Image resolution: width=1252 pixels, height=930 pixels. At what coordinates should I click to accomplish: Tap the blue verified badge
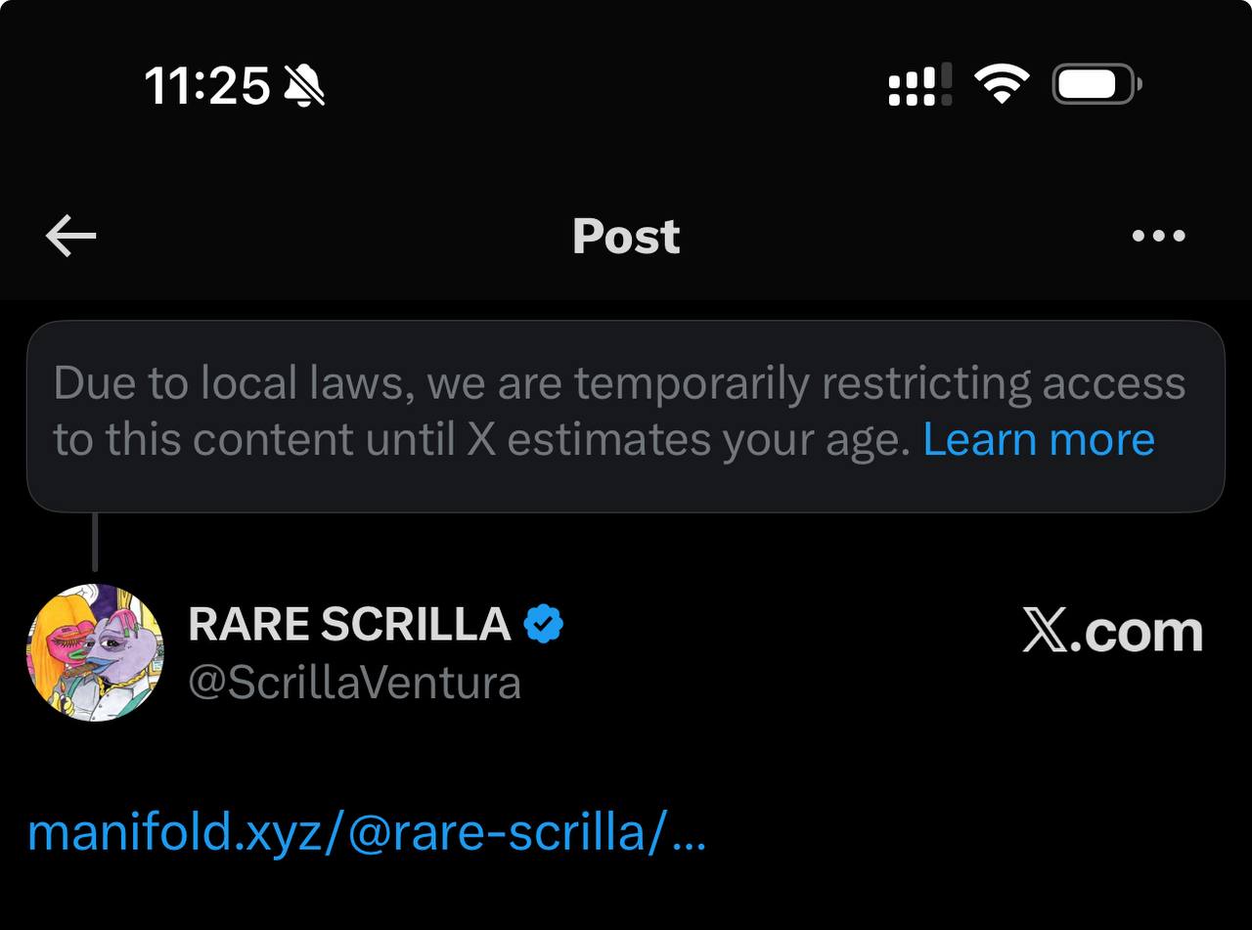click(x=543, y=625)
